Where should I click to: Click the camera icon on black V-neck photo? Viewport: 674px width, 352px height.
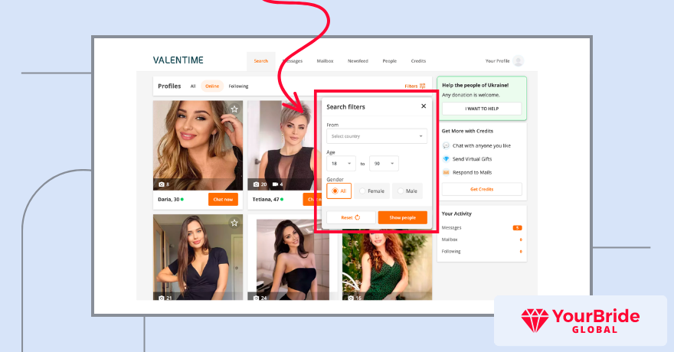point(162,298)
